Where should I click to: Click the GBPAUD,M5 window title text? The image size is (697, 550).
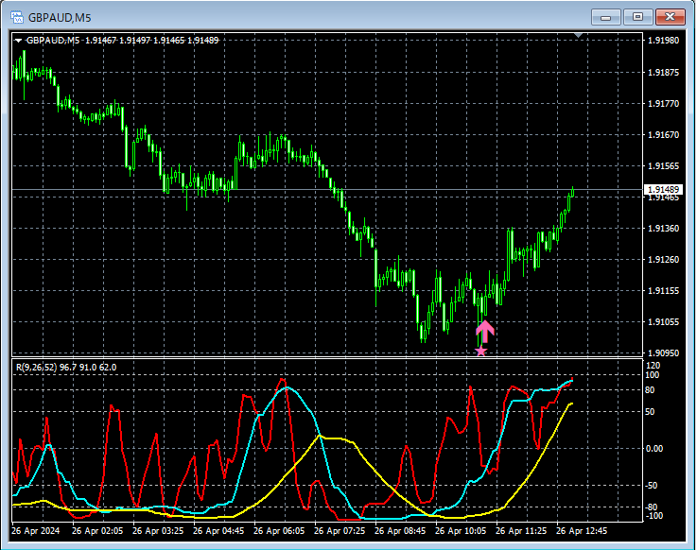(x=60, y=18)
